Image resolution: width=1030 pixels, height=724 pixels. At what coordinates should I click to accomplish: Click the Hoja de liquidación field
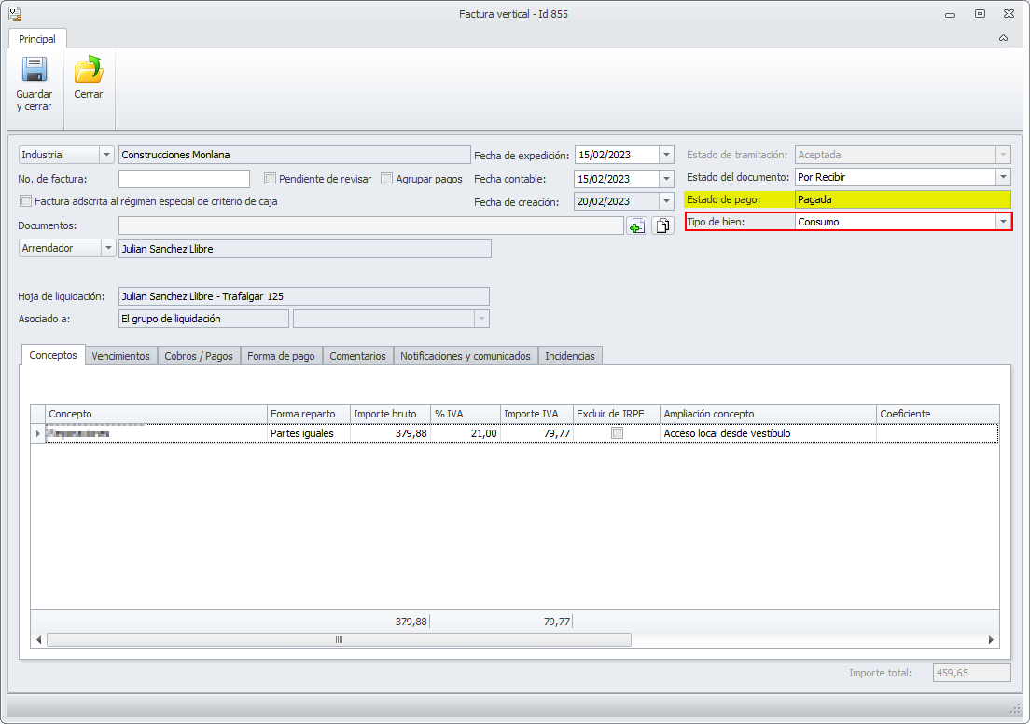click(x=304, y=296)
